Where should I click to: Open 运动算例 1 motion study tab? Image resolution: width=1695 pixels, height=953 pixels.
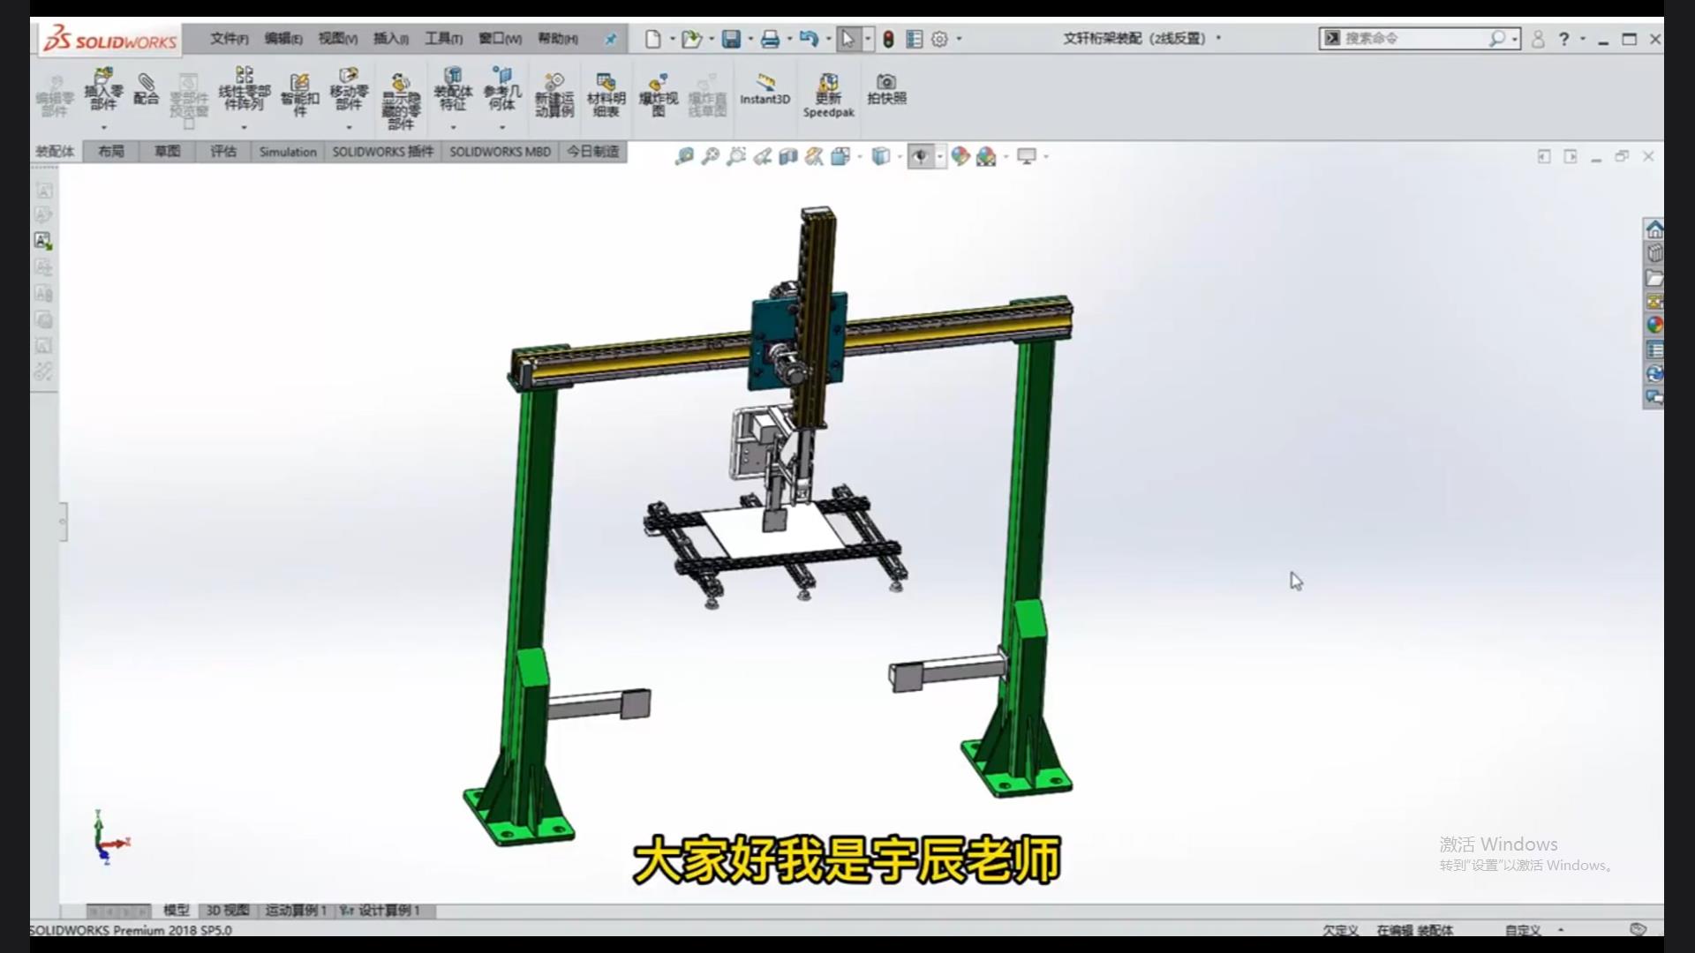[297, 910]
